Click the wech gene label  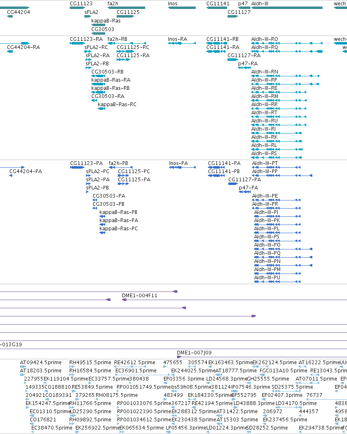tap(340, 4)
